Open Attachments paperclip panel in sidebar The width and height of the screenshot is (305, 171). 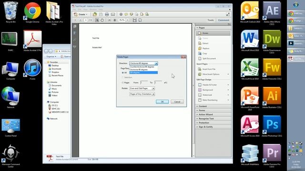point(75,40)
